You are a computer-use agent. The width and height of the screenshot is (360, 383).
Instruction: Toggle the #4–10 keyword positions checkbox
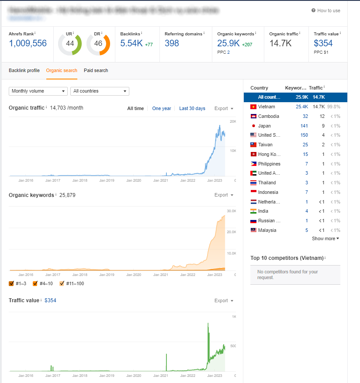(36, 283)
